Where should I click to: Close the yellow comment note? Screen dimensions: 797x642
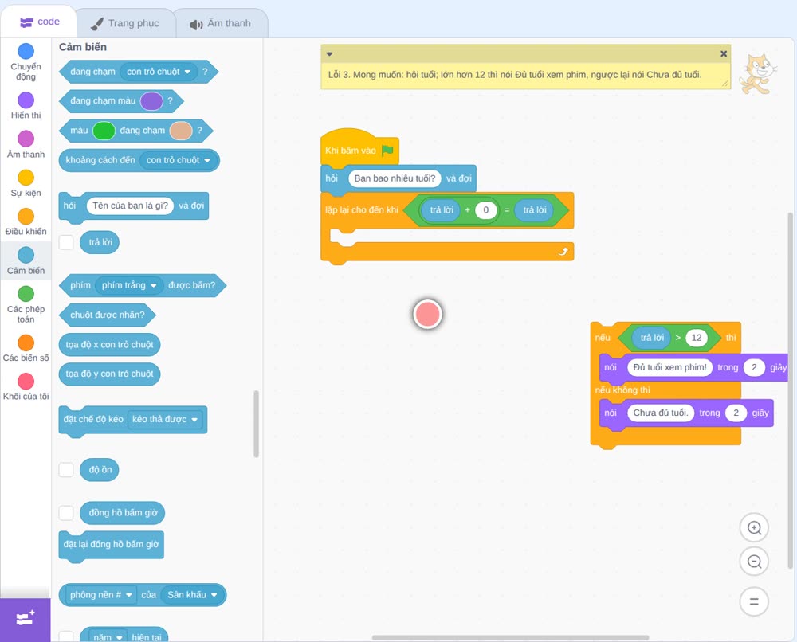724,54
